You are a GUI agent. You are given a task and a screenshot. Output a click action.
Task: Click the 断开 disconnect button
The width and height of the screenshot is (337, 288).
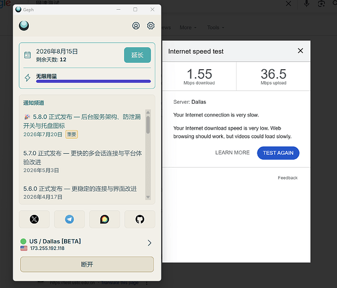pyautogui.click(x=87, y=264)
